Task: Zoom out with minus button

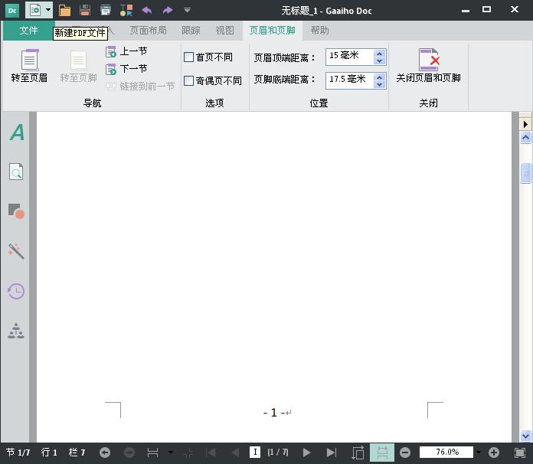Action: pos(405,453)
